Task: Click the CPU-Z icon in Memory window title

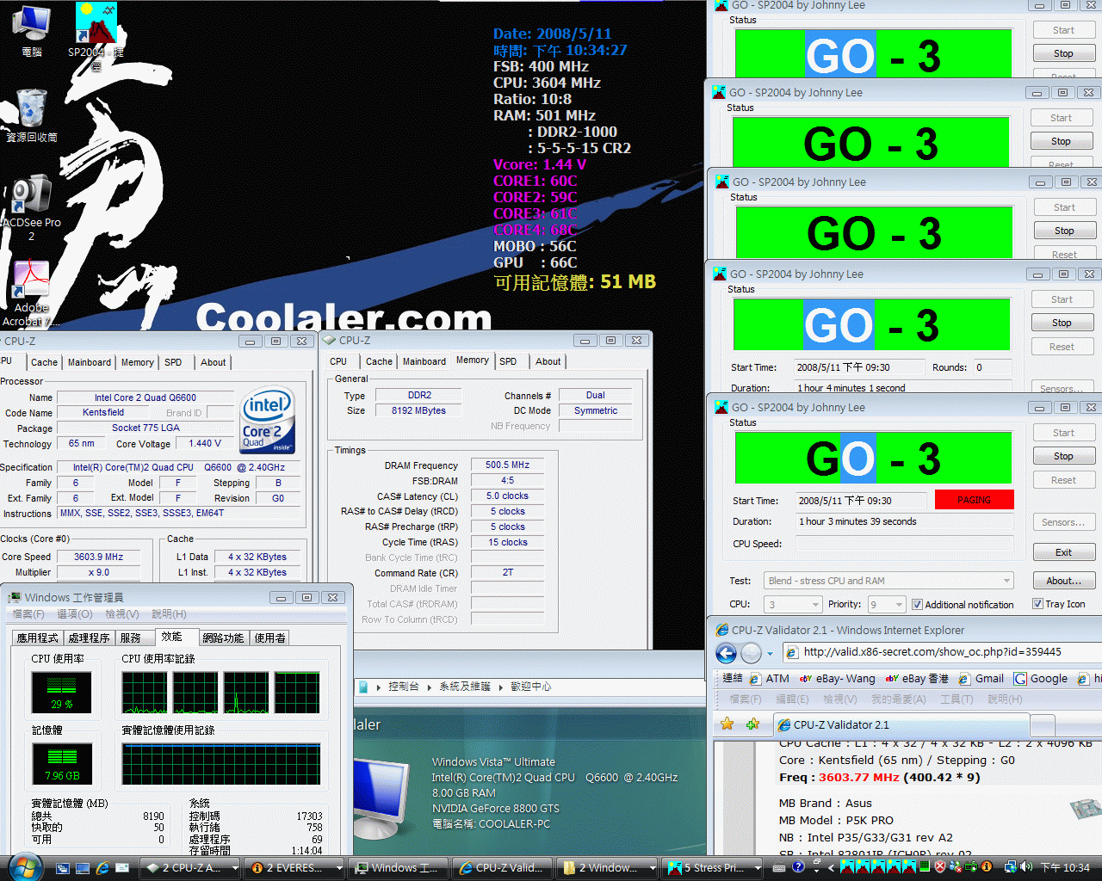Action: [x=330, y=340]
